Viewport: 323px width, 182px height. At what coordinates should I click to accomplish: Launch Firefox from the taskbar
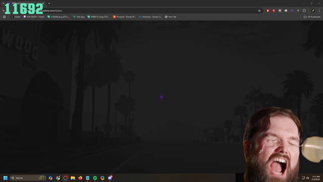pyautogui.click(x=80, y=178)
